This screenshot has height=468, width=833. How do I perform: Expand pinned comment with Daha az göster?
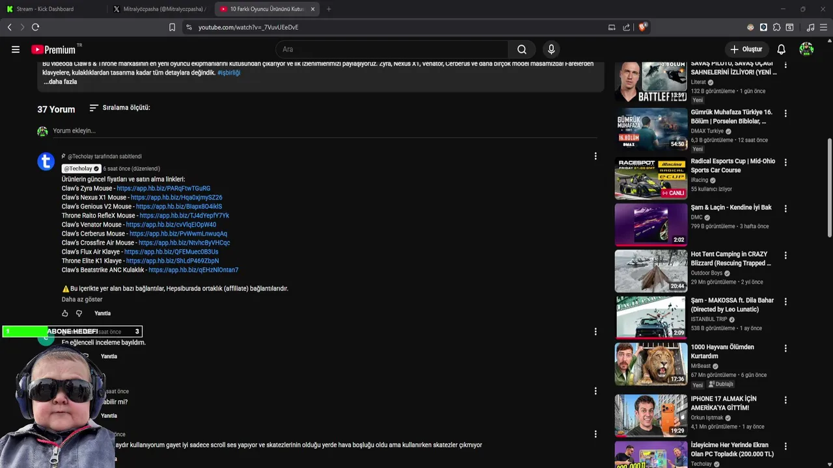click(82, 300)
